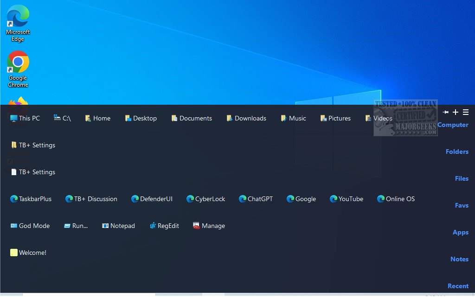Open the Welcome! note

click(28, 253)
